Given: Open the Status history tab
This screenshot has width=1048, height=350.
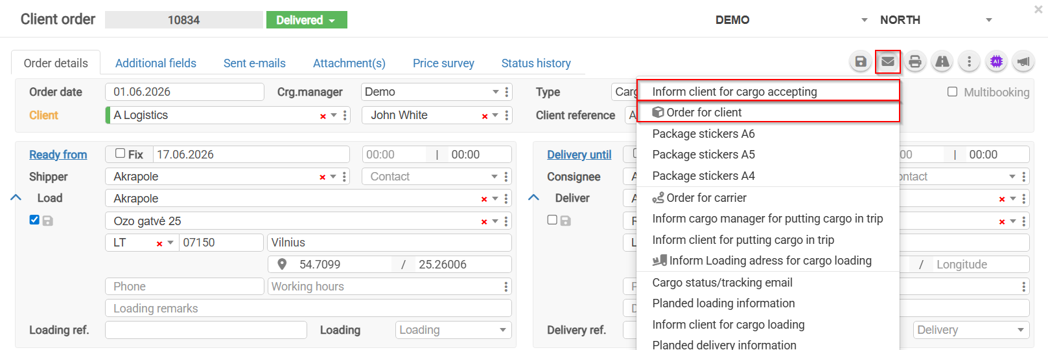Looking at the screenshot, I should (536, 63).
